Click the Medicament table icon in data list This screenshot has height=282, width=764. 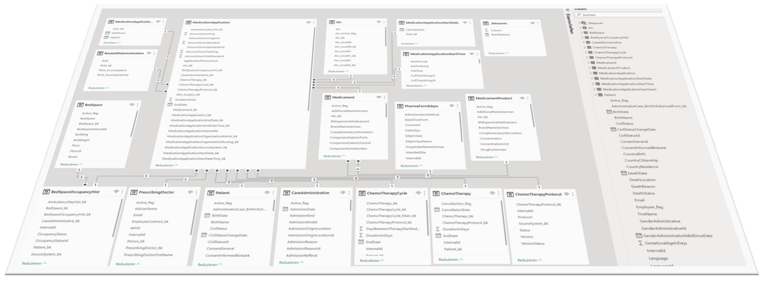click(592, 63)
